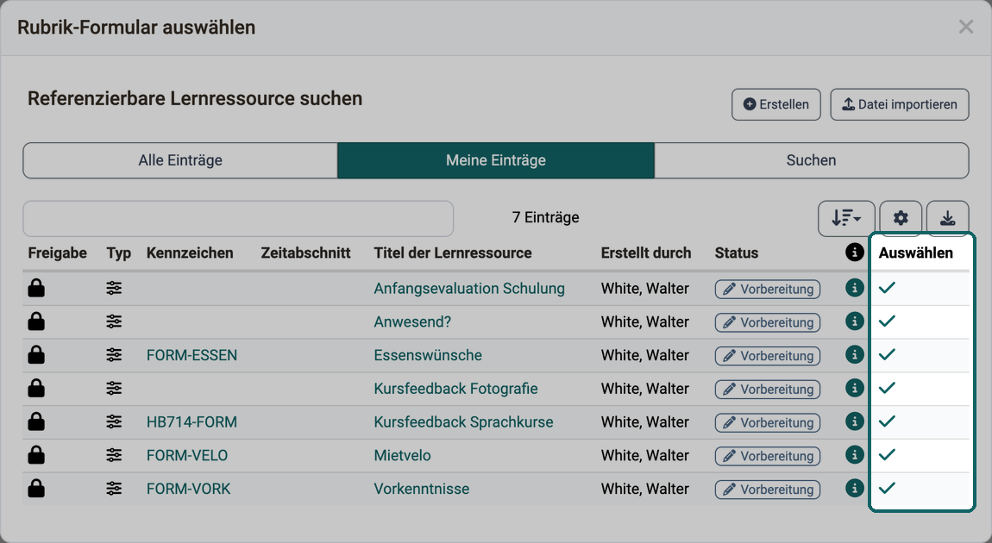Open the Suchen tab

[811, 160]
